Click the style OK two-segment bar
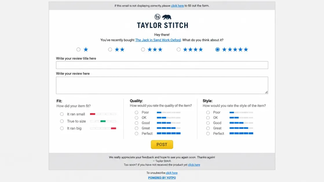This screenshot has height=182, width=324. (241, 118)
